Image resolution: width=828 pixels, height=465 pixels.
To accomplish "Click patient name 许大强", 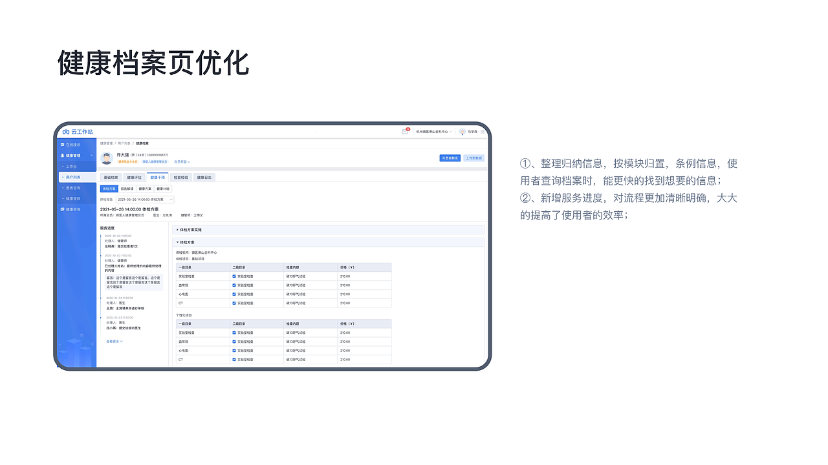I will (x=123, y=155).
